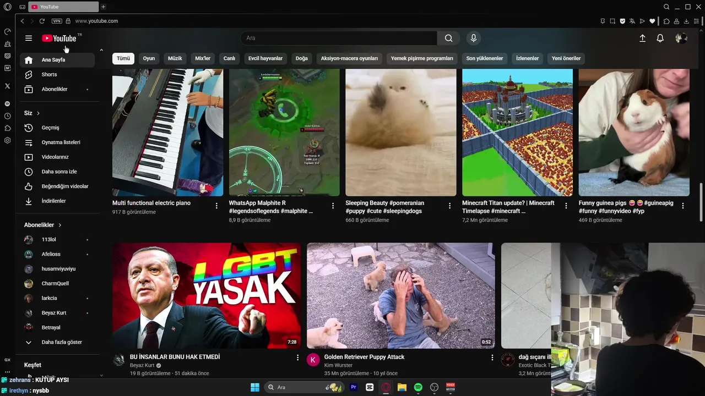Click the search magnifier button

(x=449, y=38)
